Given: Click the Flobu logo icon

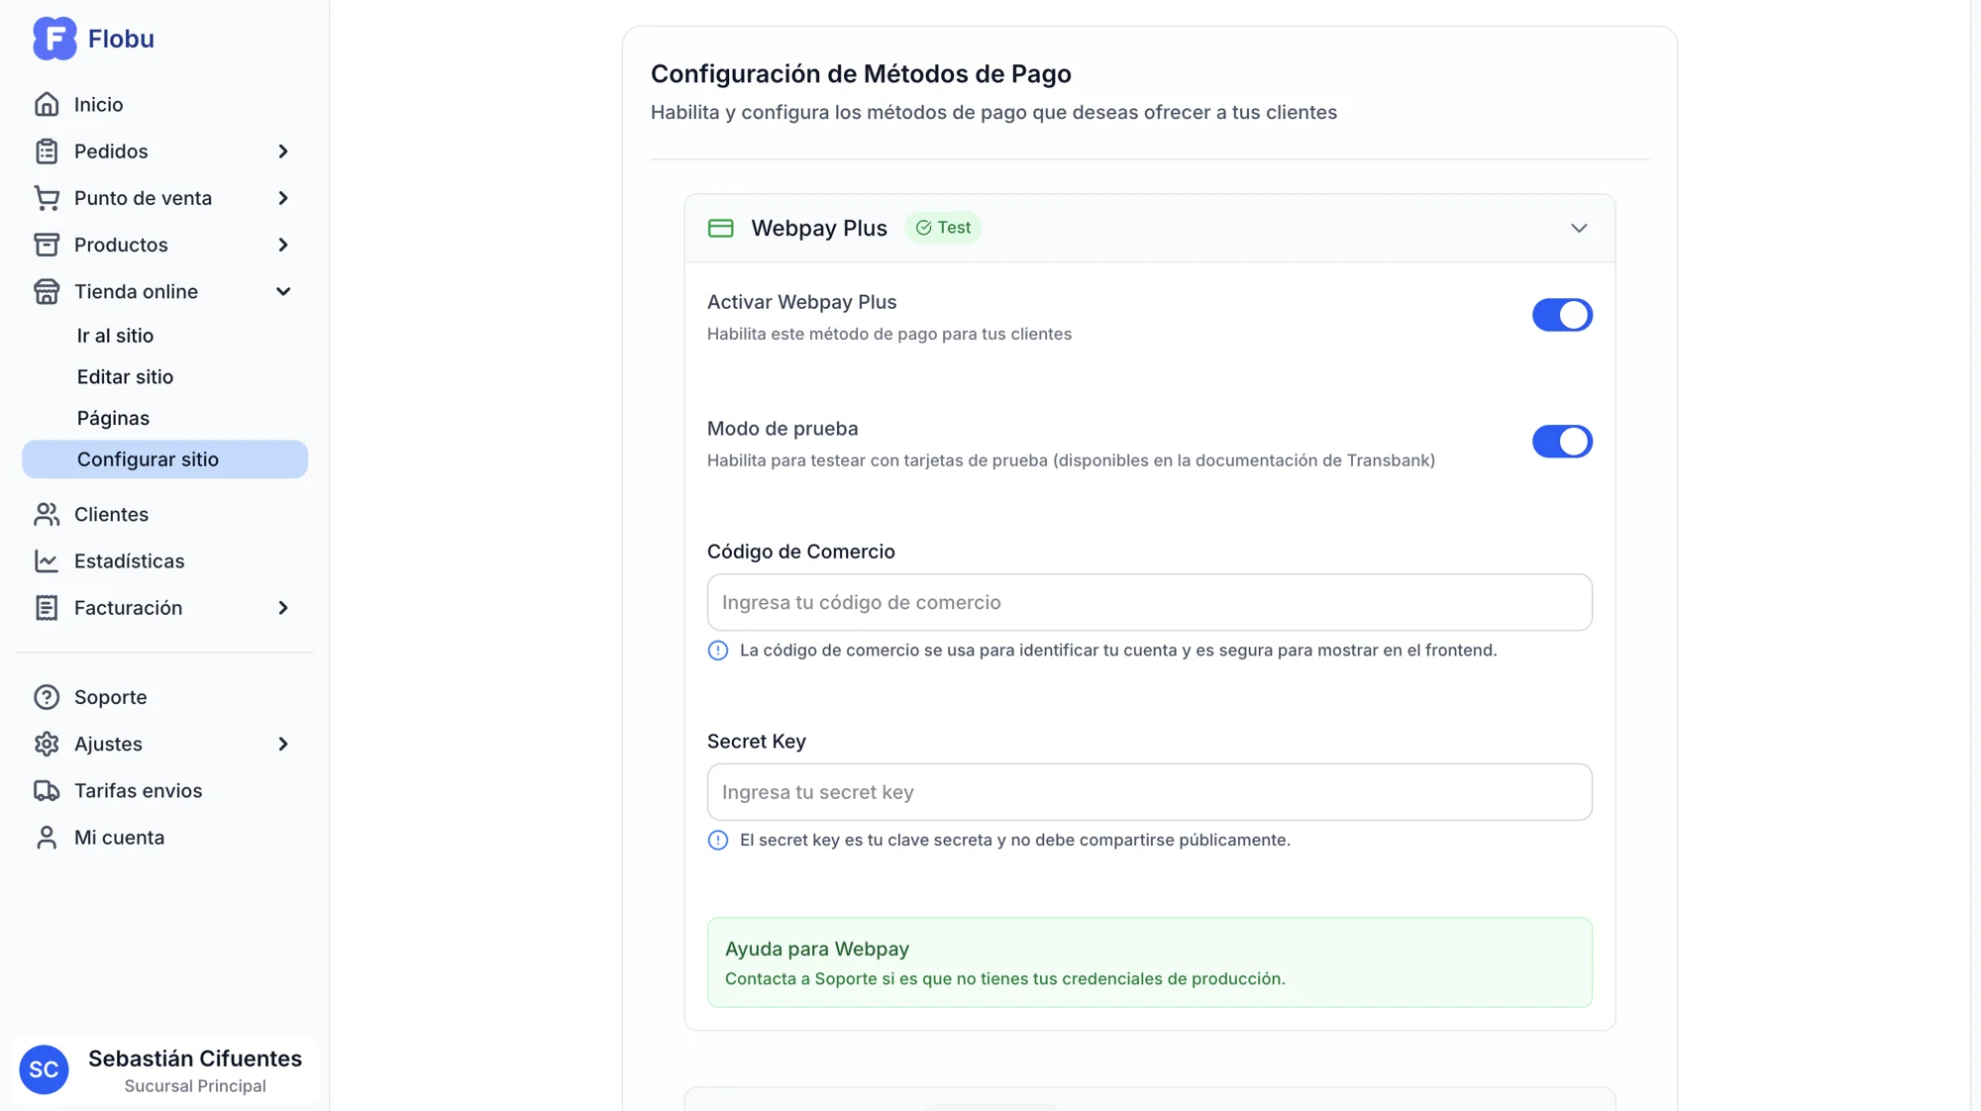Looking at the screenshot, I should point(54,39).
